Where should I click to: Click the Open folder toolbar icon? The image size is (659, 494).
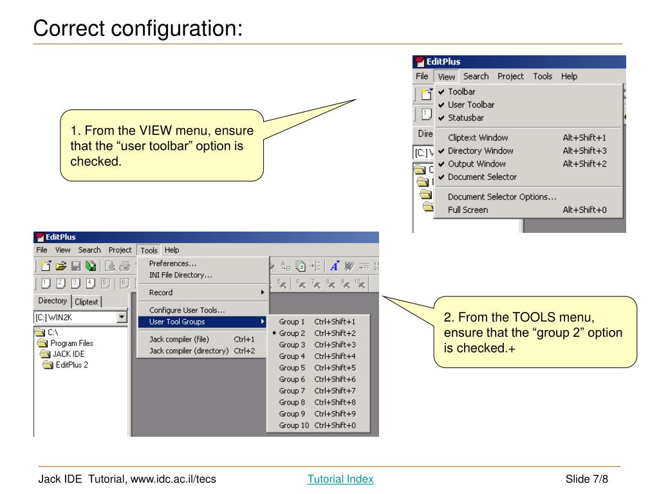[x=61, y=266]
